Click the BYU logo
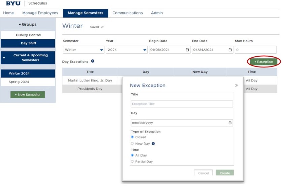This screenshot has width=283, height=186. [x=13, y=4]
